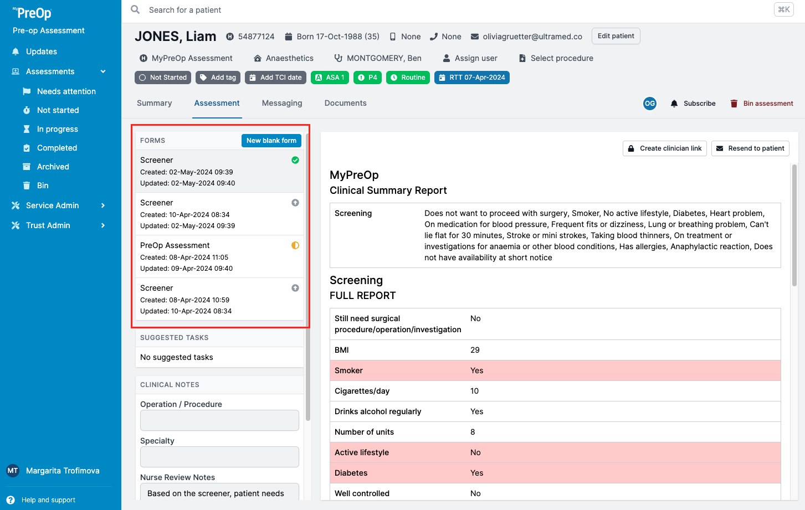Click the Search for a patient field
805x510 pixels.
tap(185, 10)
